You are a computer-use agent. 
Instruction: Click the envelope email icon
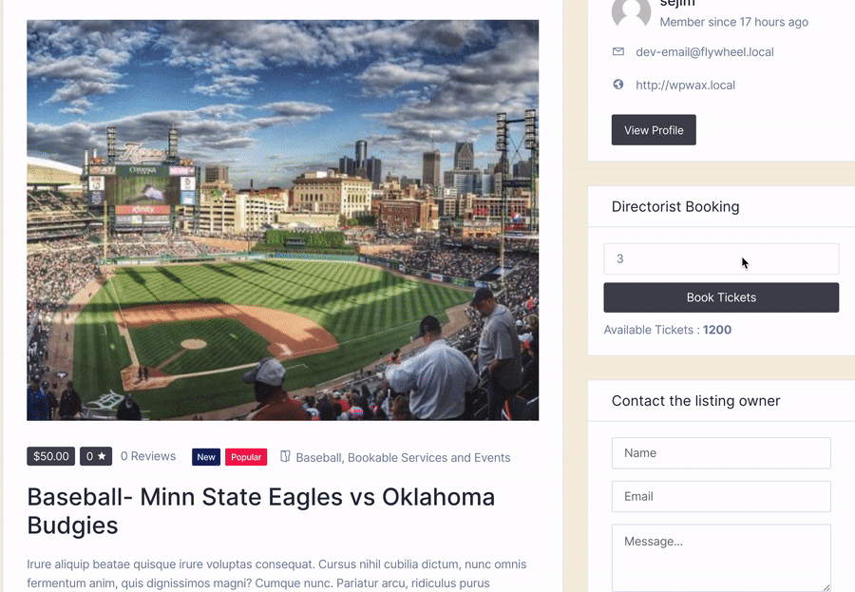[x=617, y=51]
